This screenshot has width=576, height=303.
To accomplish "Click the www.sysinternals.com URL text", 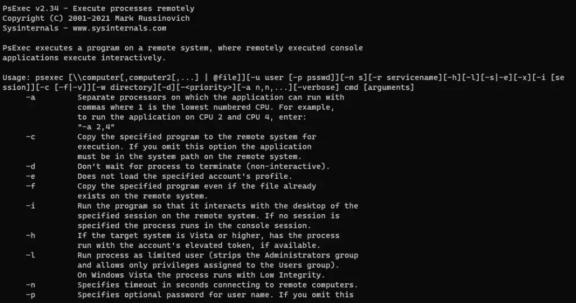I will pos(119,28).
